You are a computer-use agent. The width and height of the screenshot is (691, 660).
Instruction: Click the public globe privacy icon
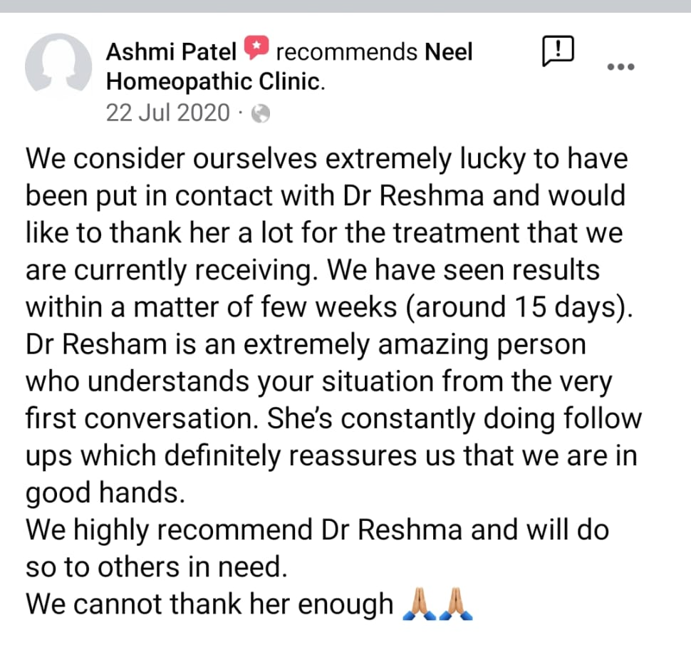pos(261,113)
